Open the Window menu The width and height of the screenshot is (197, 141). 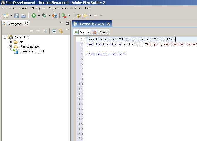pyautogui.click(x=76, y=8)
